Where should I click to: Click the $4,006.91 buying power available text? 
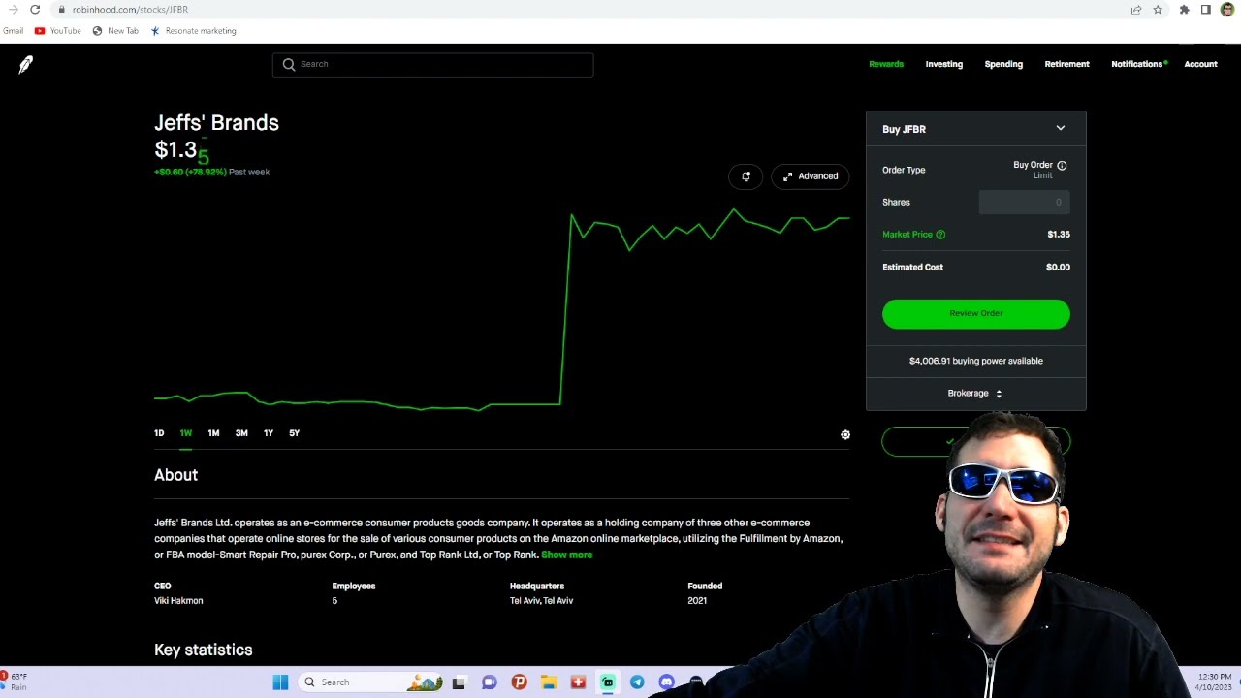(976, 361)
